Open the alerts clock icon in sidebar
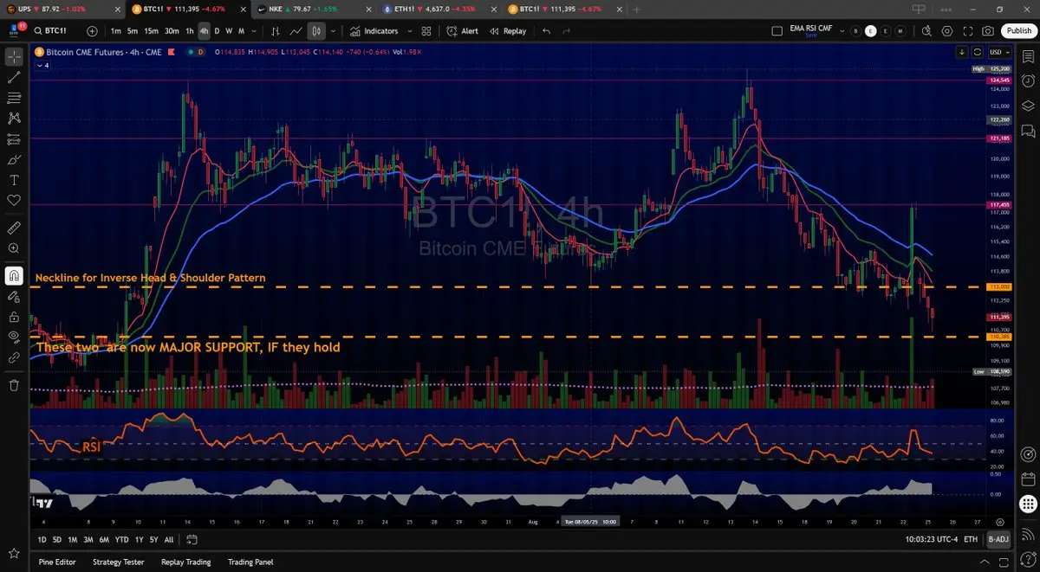The height and width of the screenshot is (572, 1040). pyautogui.click(x=1027, y=81)
